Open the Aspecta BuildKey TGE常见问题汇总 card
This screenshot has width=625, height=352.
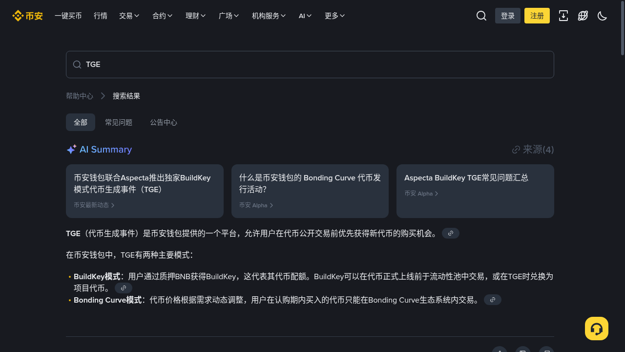pyautogui.click(x=475, y=191)
